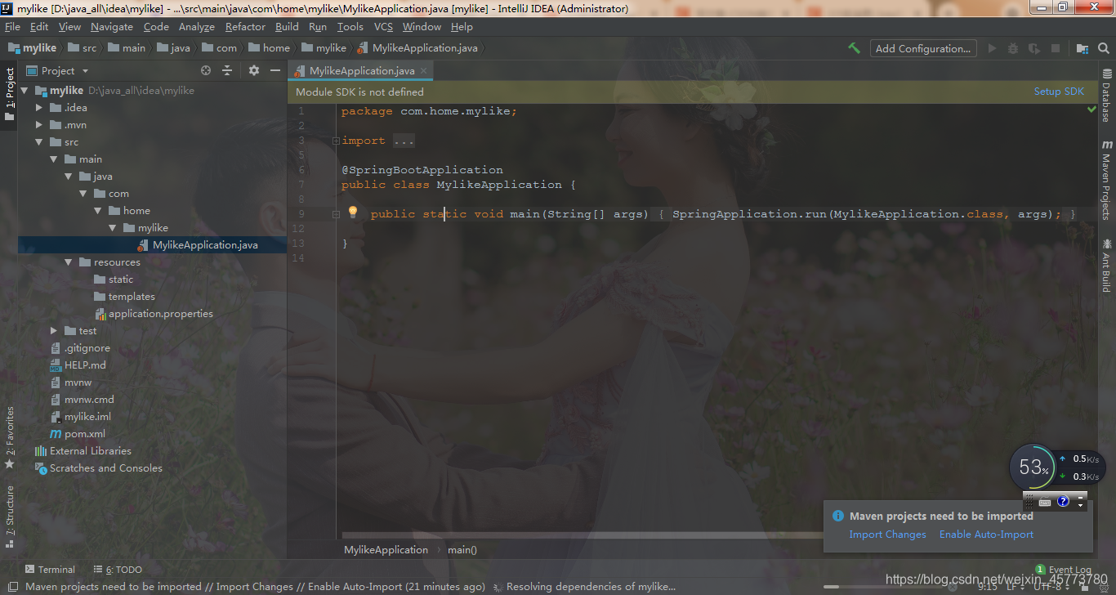Toggle the 1: Project tool window
This screenshot has width=1116, height=595.
click(10, 93)
